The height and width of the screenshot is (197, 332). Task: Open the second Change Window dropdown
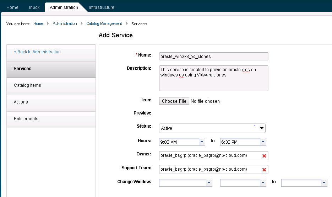263,182
